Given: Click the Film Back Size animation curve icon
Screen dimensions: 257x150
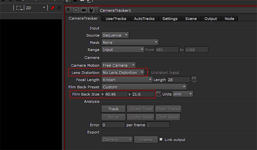Looking at the screenshot, I should (159, 94).
